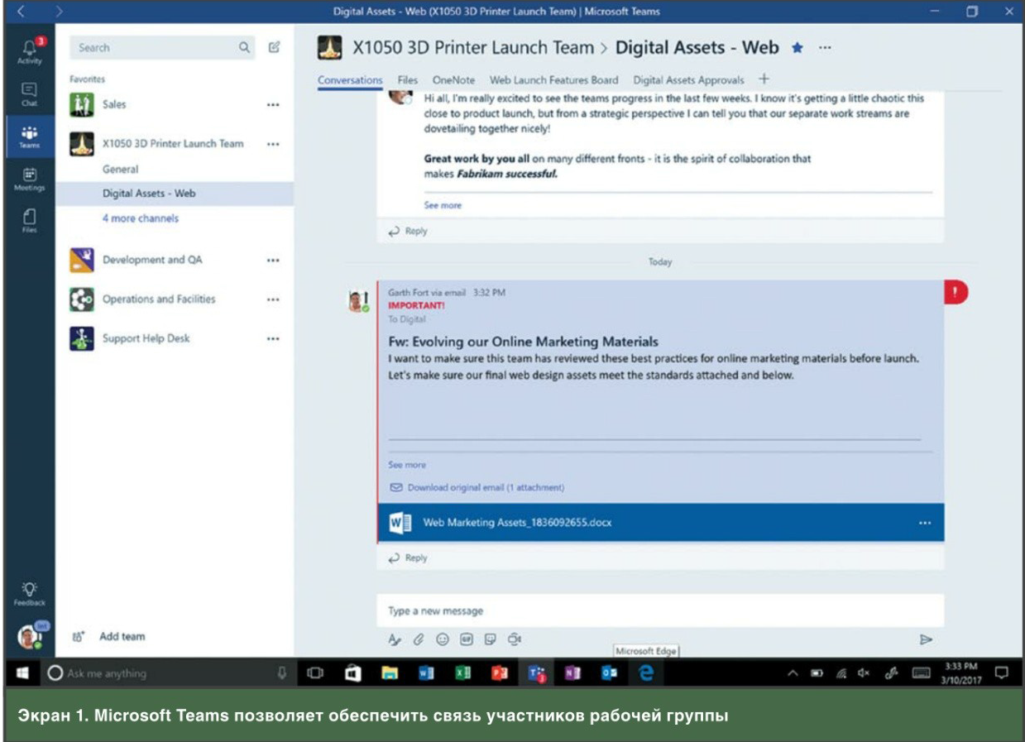Open the Sales team avatar
Viewport: 1025px width, 742px height.
[x=82, y=104]
